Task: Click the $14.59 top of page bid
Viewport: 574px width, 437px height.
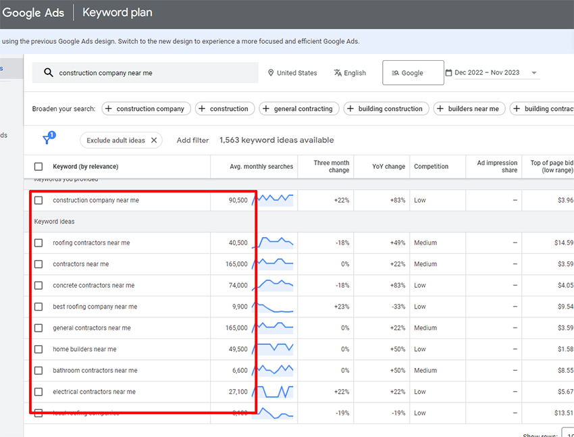Action: click(x=564, y=242)
